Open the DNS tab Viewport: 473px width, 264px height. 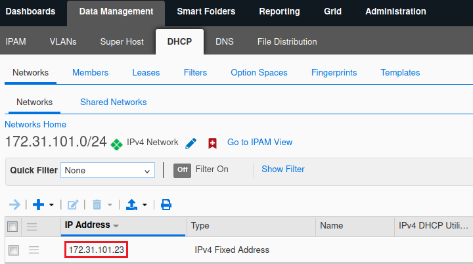point(225,41)
